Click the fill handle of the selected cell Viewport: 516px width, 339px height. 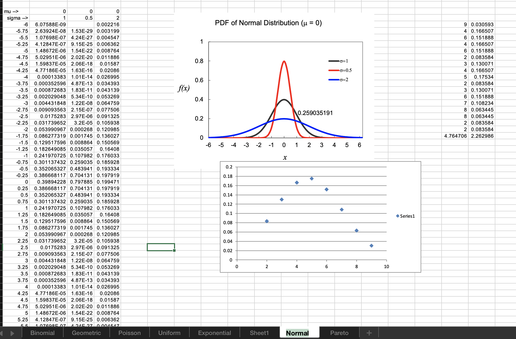pyautogui.click(x=174, y=250)
